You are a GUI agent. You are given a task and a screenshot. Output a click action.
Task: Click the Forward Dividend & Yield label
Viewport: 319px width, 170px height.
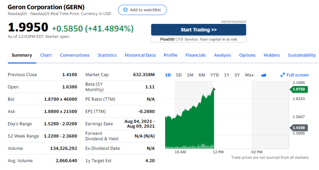coord(102,136)
